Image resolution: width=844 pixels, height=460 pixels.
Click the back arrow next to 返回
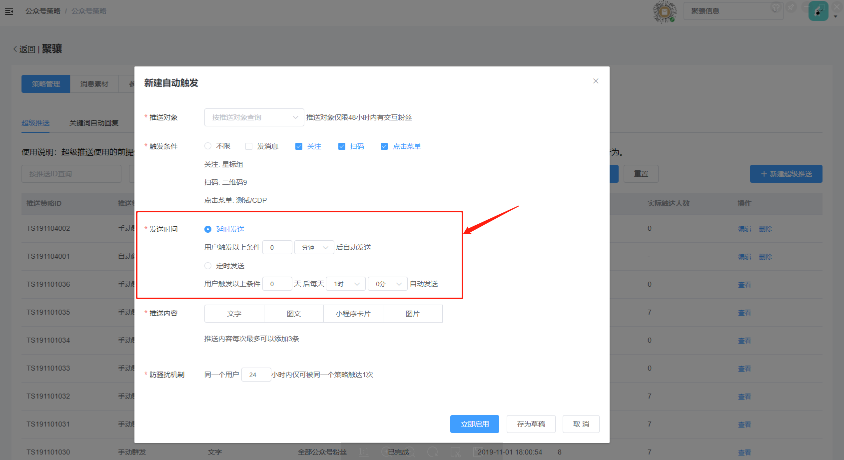pyautogui.click(x=15, y=49)
